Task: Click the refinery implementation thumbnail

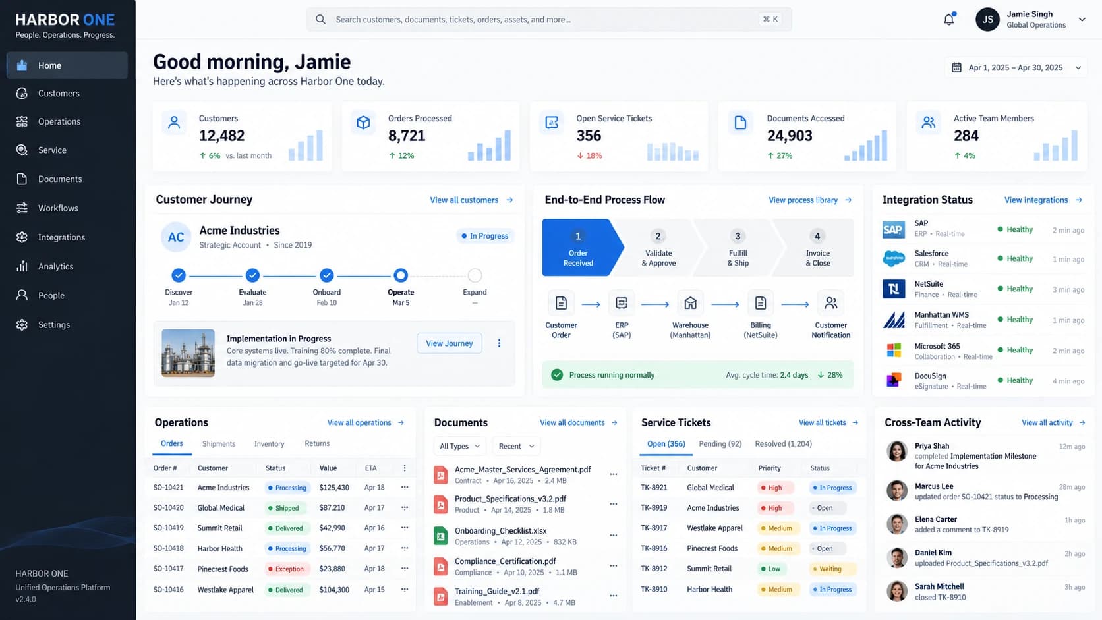Action: coord(188,353)
